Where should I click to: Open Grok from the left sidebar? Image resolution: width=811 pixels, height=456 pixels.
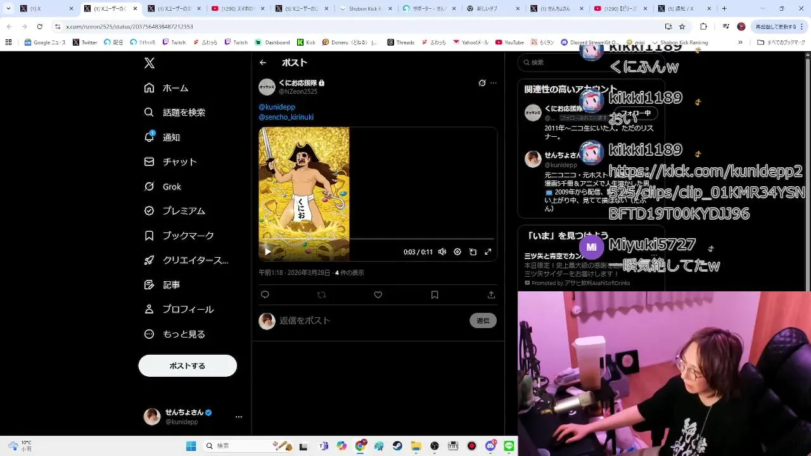point(163,186)
